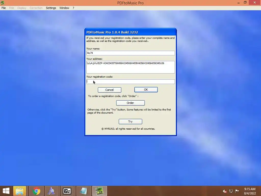Screen dimensions: 261x196
Task: Open the Window menu
Action: [64, 8]
